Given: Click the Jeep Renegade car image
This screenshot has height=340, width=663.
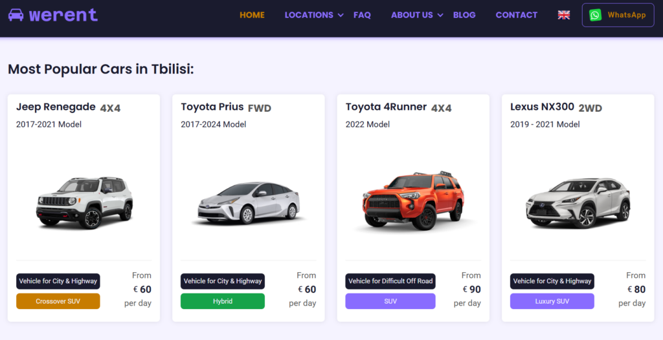Looking at the screenshot, I should (84, 202).
